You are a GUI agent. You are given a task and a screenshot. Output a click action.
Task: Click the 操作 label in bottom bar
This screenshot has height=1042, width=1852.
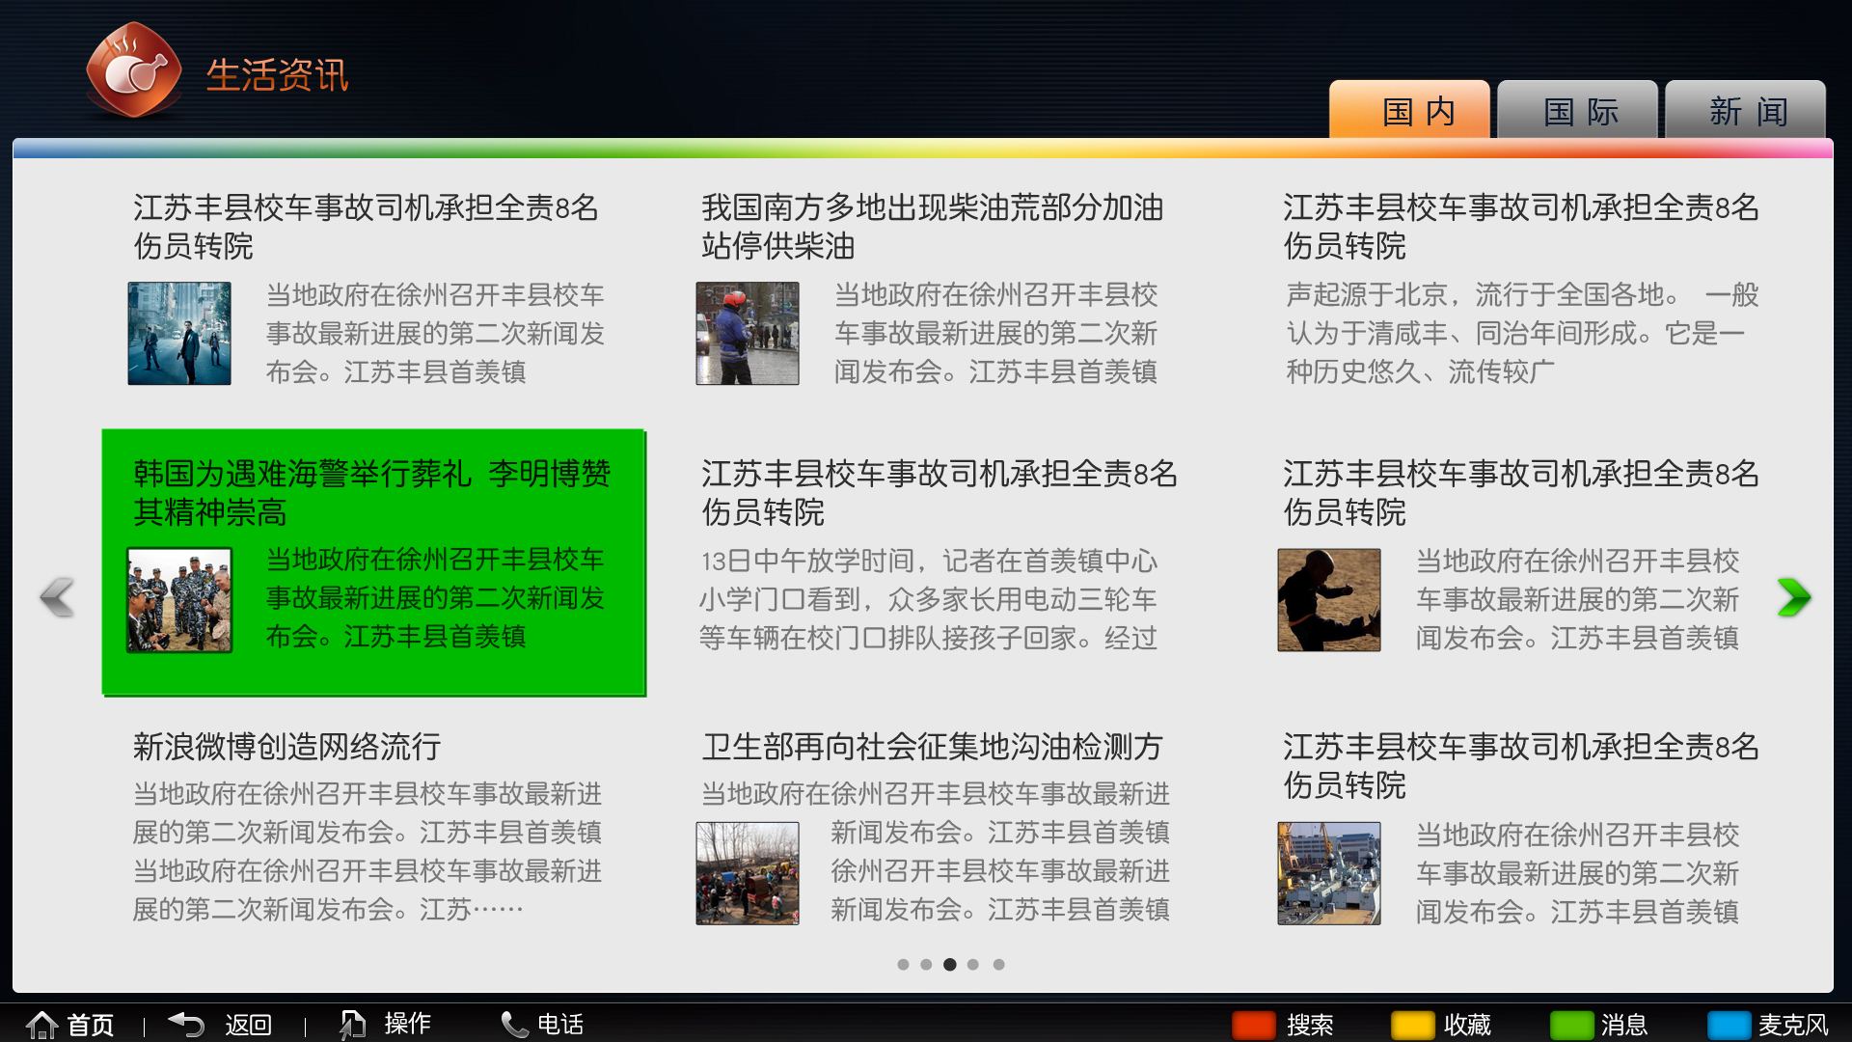point(408,1024)
